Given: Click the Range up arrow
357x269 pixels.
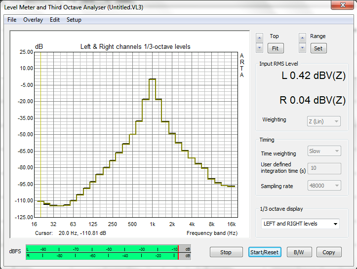Looking at the screenshot, I should [302, 38].
